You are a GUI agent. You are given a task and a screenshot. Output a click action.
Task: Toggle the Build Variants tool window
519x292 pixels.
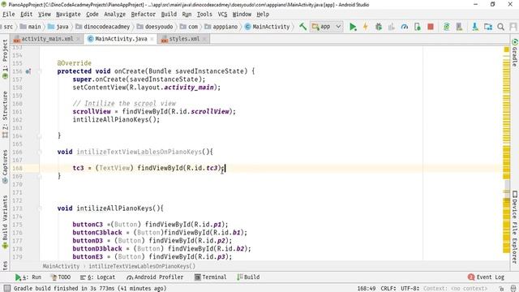click(5, 221)
